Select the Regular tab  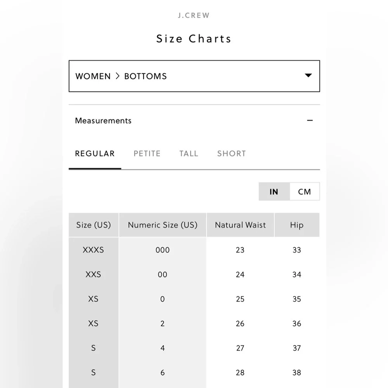point(95,154)
